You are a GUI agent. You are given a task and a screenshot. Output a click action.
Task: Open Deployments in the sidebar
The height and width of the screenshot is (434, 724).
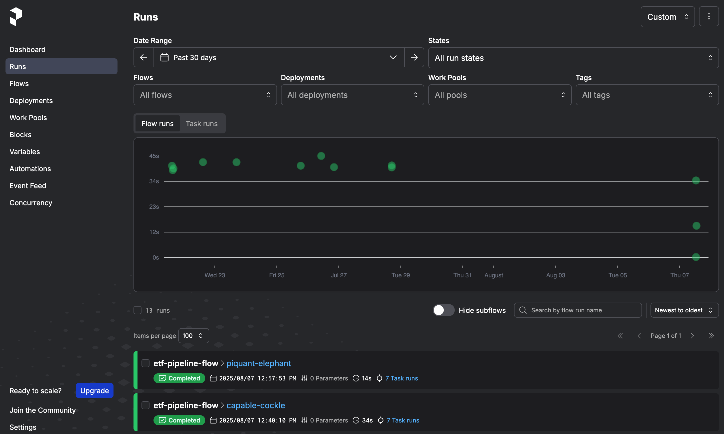coord(31,101)
